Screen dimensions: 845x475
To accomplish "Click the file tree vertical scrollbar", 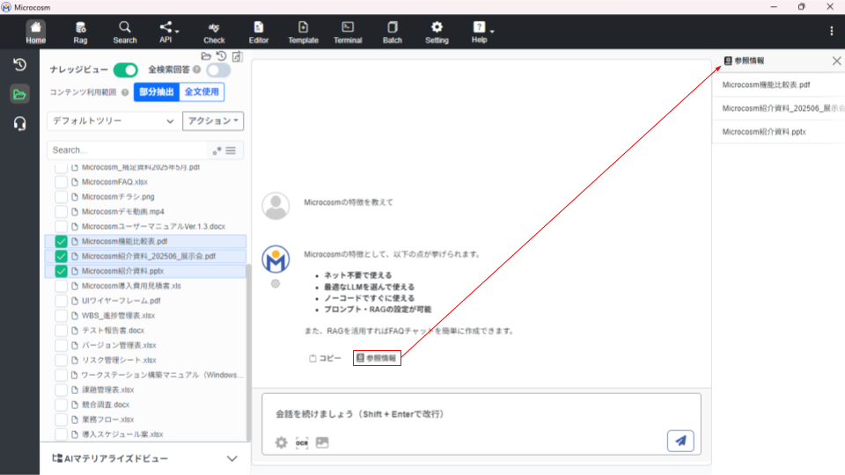I will [x=248, y=353].
